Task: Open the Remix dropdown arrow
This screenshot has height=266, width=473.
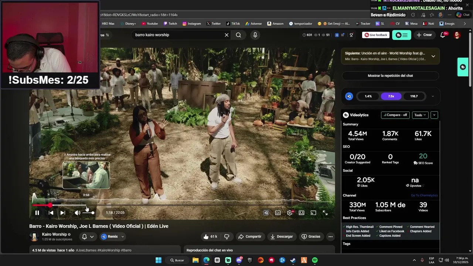Action: pos(123,236)
